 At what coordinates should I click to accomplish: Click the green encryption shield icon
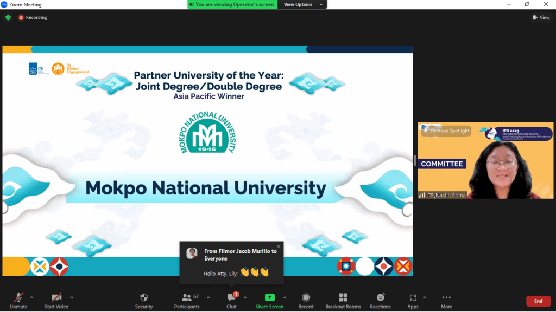pos(8,17)
